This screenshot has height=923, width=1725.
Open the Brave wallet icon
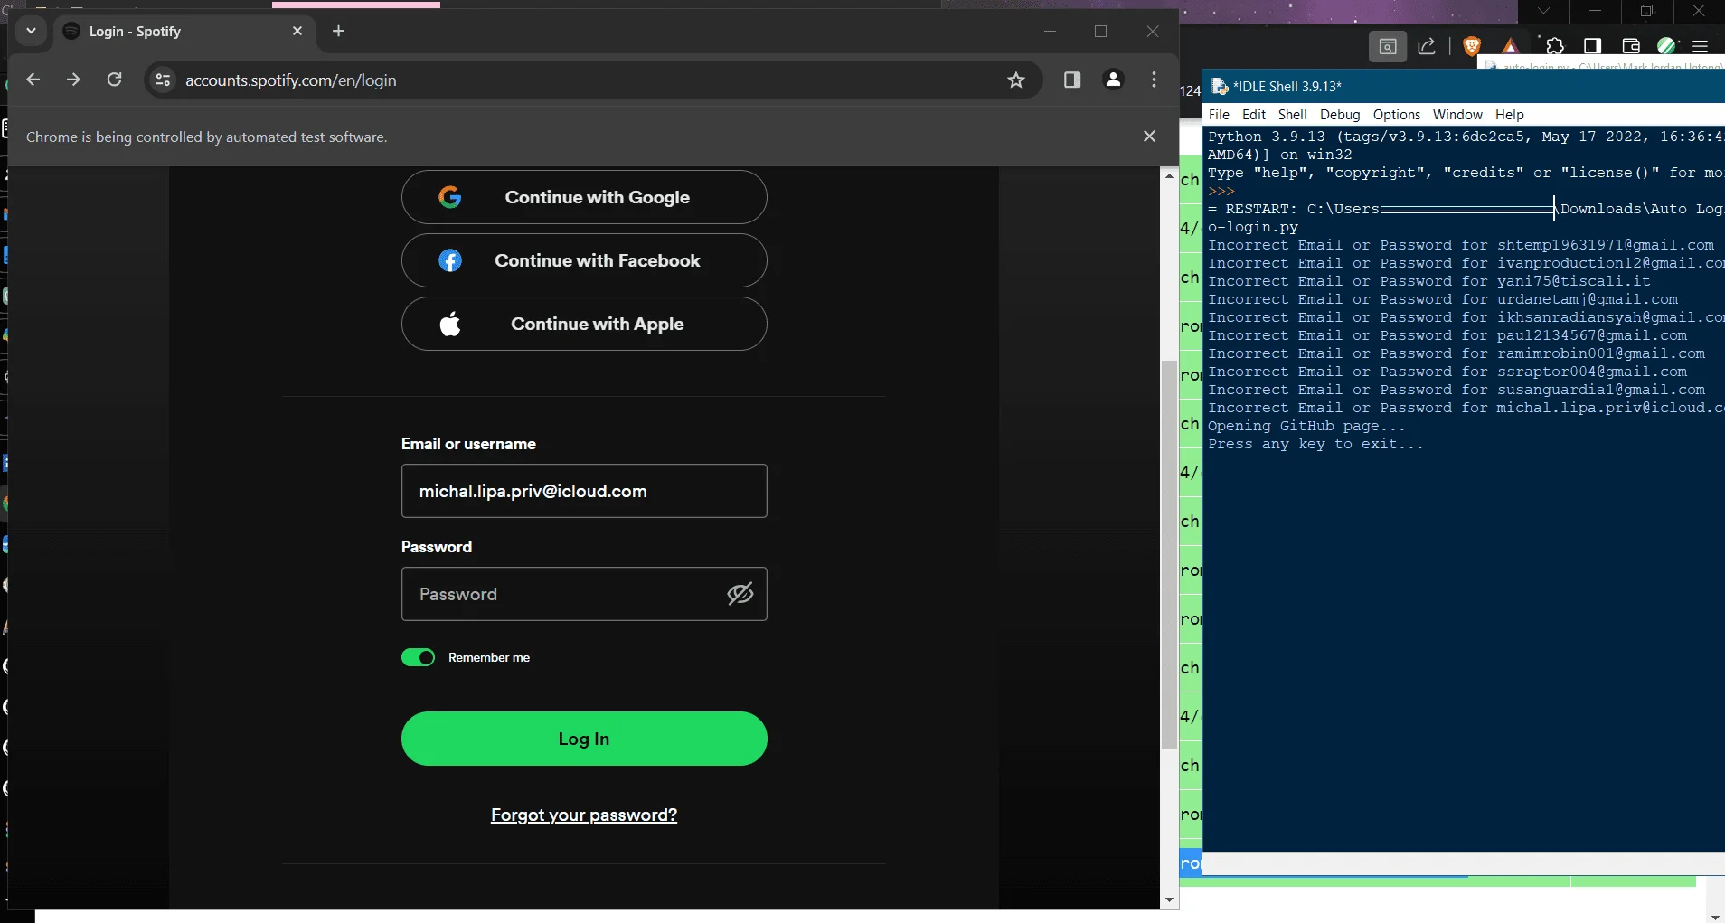point(1631,46)
